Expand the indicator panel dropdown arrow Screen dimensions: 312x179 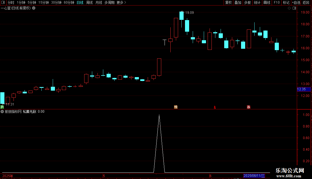click(2, 112)
